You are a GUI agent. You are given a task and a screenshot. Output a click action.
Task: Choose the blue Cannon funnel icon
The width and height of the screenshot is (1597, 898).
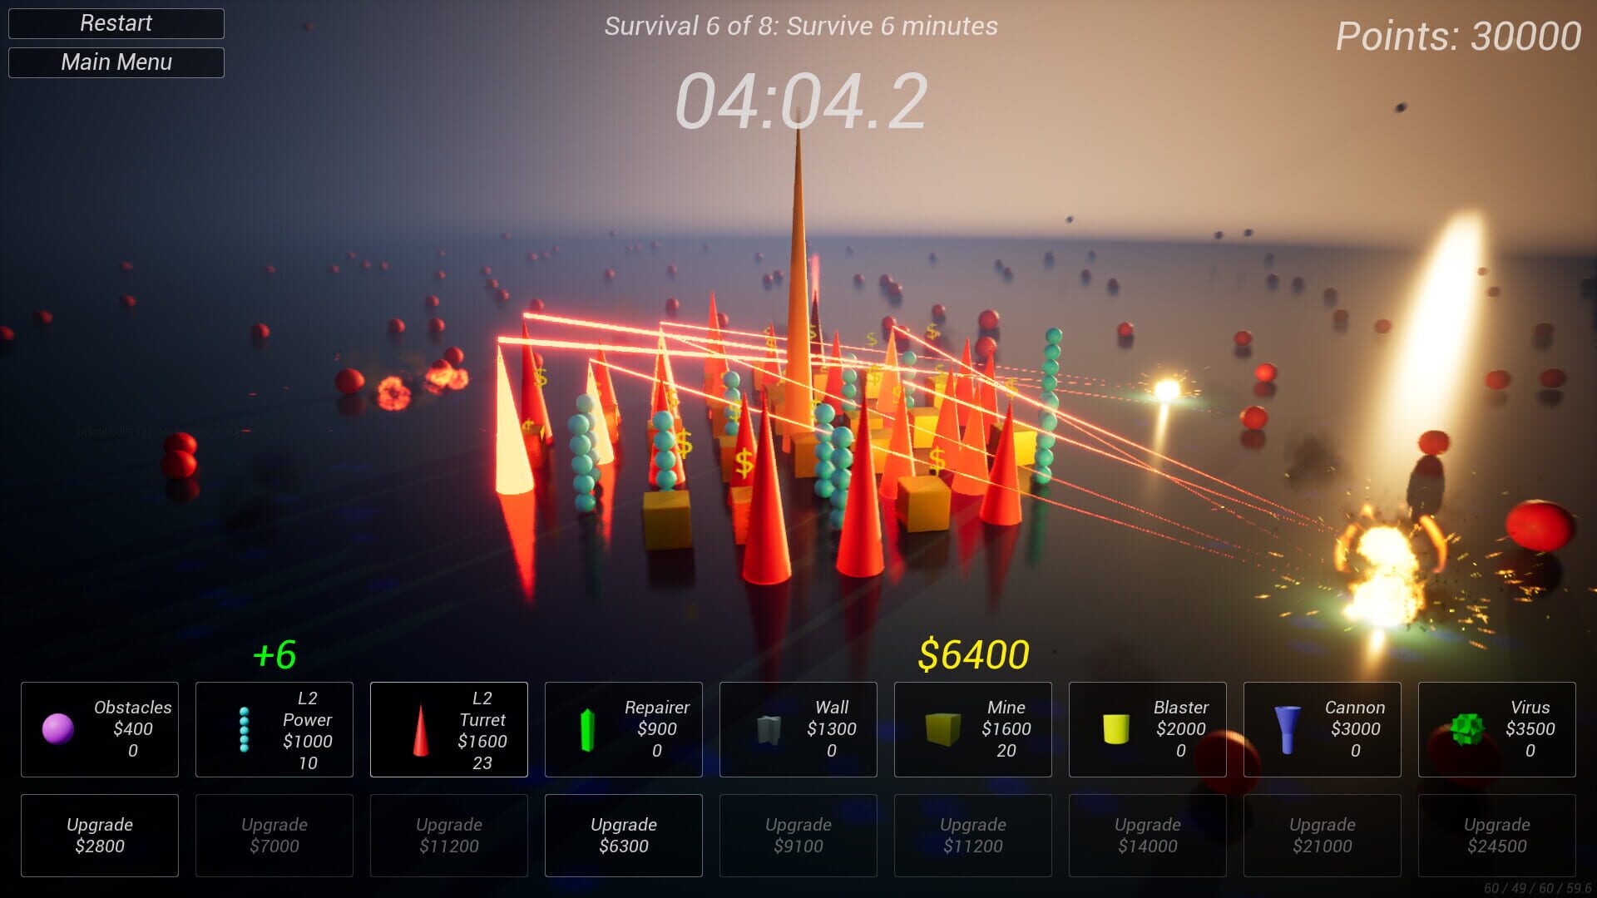(x=1287, y=729)
